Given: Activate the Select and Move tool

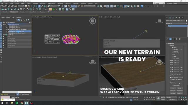Looking at the screenshot, I should [x=39, y=6].
